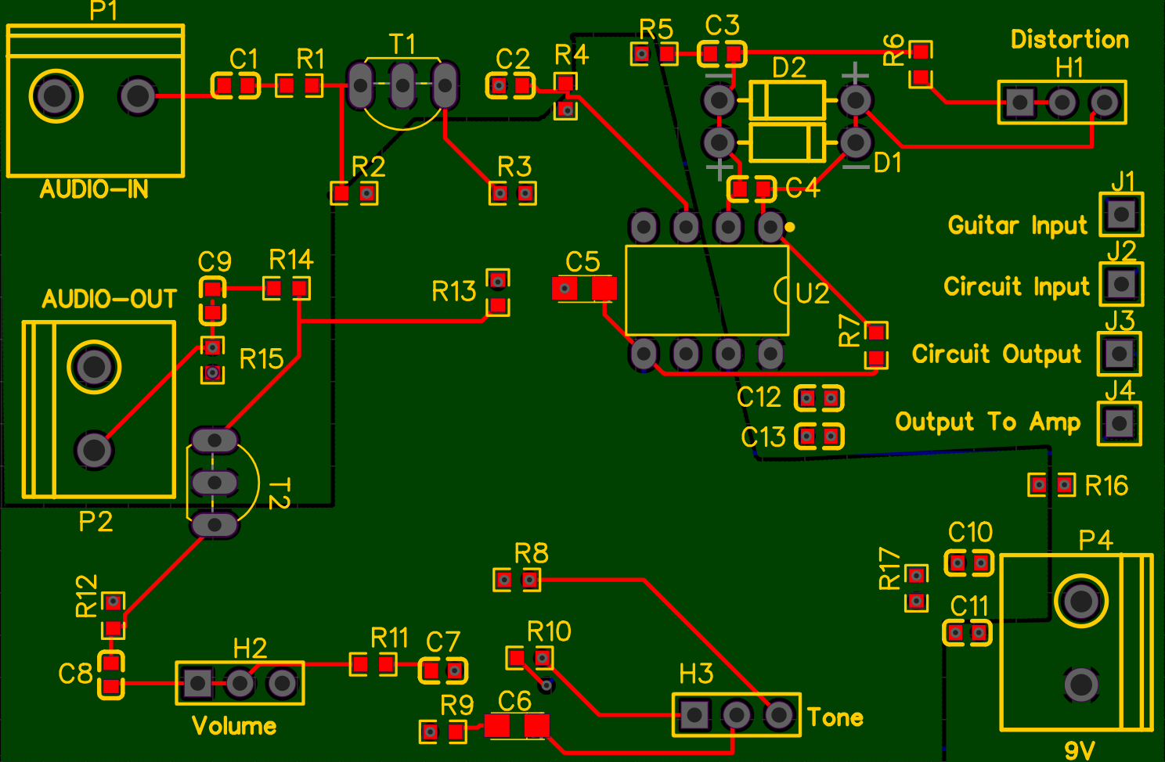
Task: Select resistor R16 footprint
Action: pyautogui.click(x=1051, y=485)
